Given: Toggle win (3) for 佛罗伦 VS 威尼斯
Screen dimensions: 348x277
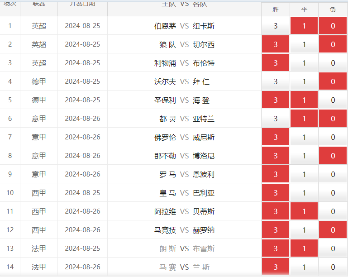Looking at the screenshot, I should tap(276, 137).
